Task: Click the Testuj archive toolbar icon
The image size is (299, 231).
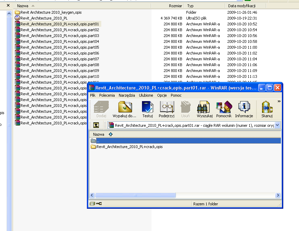Action: coord(147,107)
